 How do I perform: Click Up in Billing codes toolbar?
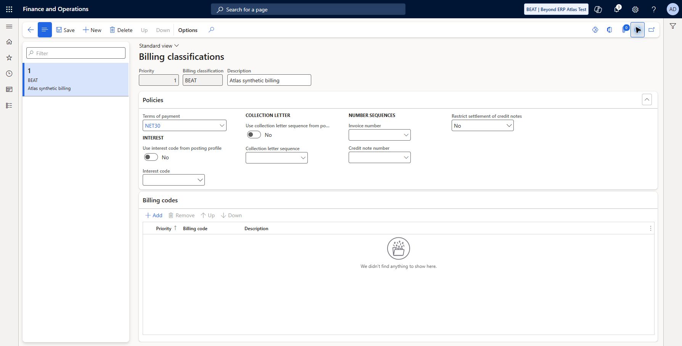point(208,215)
